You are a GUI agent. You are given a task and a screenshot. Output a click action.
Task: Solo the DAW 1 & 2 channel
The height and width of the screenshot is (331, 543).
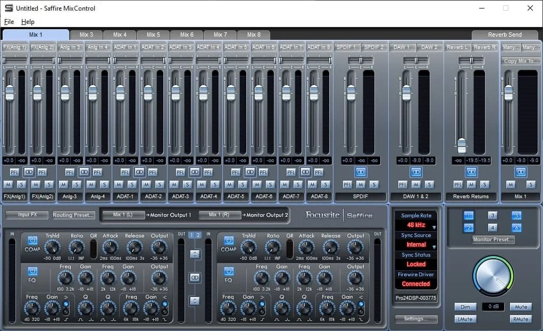pyautogui.click(x=429, y=184)
